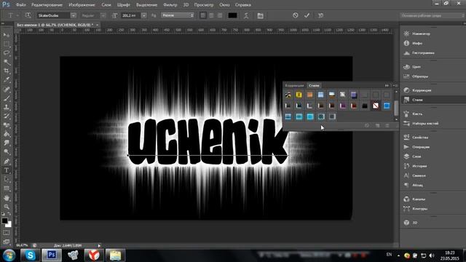
Task: Open the workspace switcher dropdown
Action: (432, 15)
